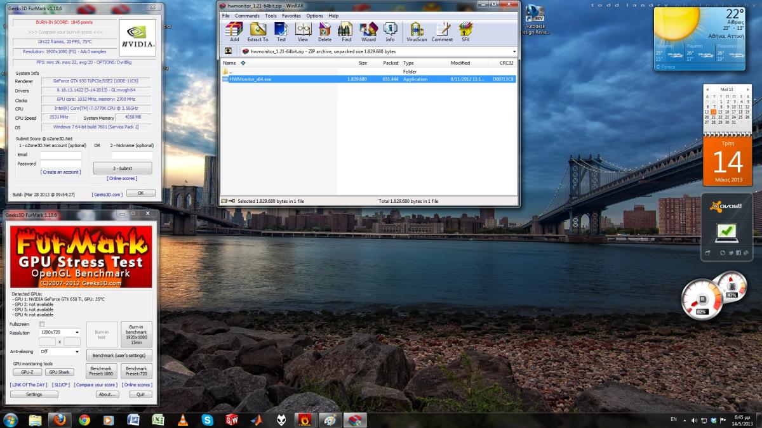
Task: Click the Windows Start orb
Action: (x=11, y=420)
